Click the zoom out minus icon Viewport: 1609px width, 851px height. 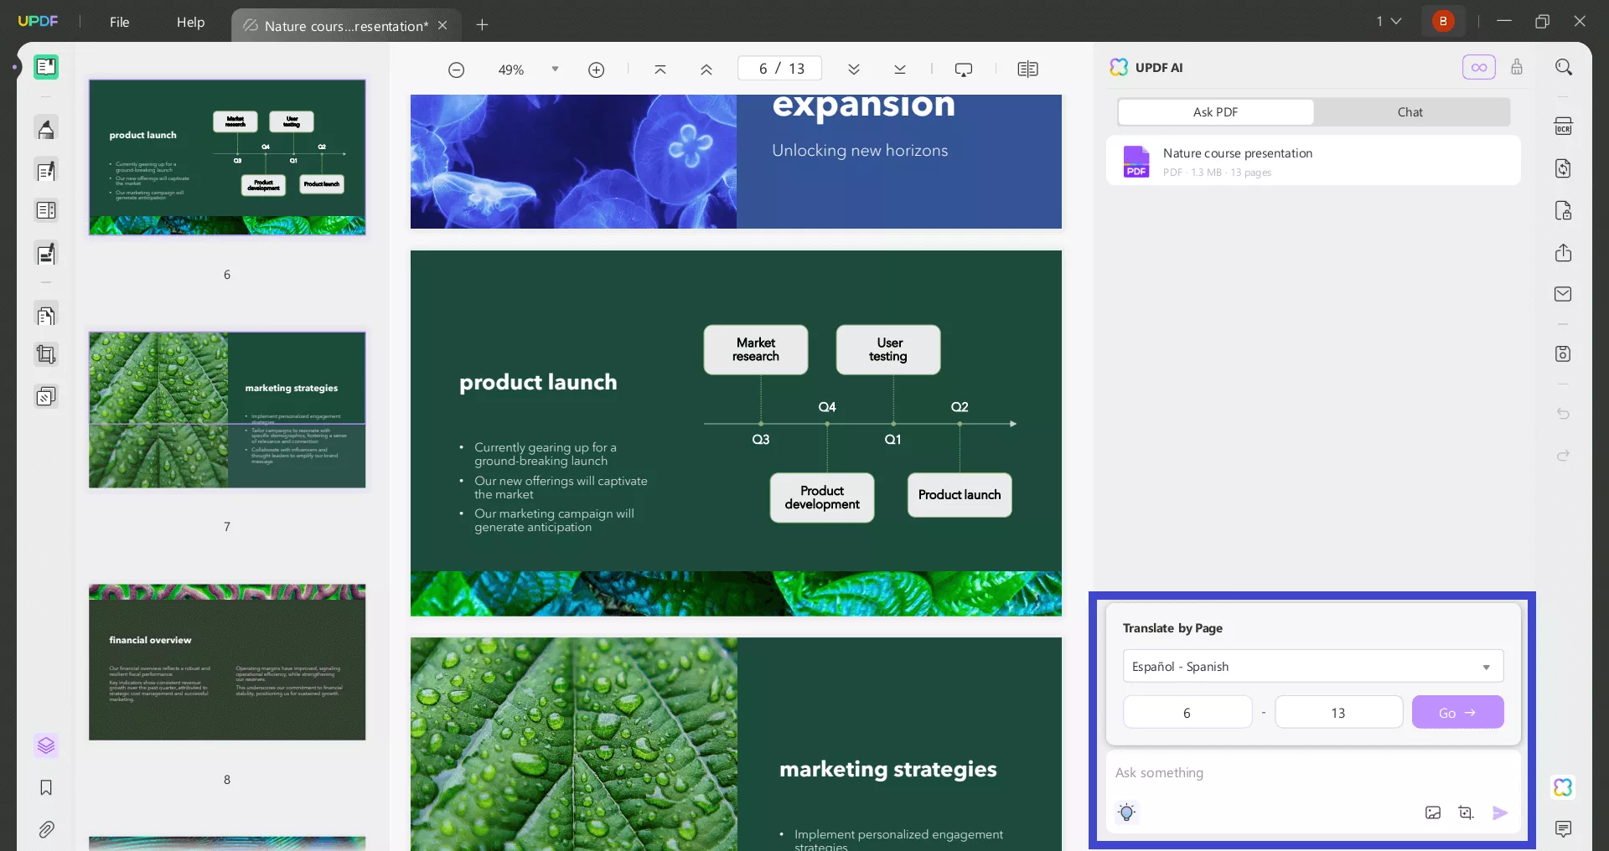(456, 70)
